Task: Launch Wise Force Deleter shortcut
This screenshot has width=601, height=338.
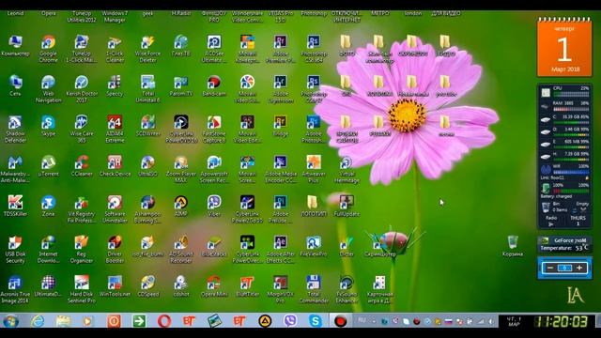Action: 147,48
